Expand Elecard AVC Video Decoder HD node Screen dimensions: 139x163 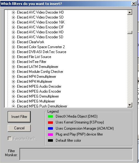pyautogui.click(x=13, y=12)
